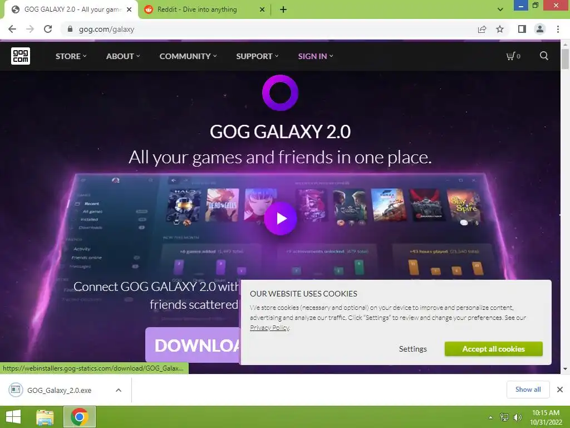This screenshot has width=570, height=428.
Task: Click the 'GOG GALAXY 2.0' heading
Action: pyautogui.click(x=281, y=132)
